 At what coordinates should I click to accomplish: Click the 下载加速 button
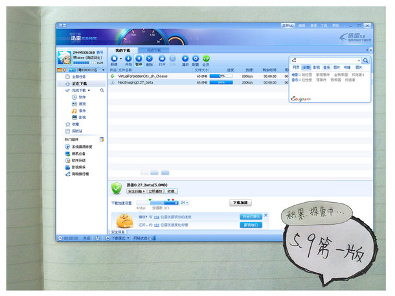(x=240, y=203)
